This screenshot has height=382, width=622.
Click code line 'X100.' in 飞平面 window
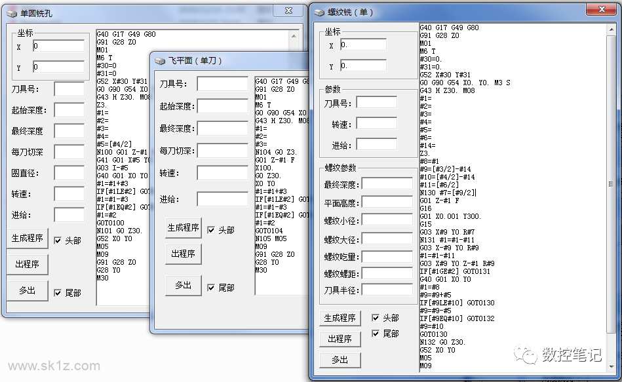pos(264,168)
